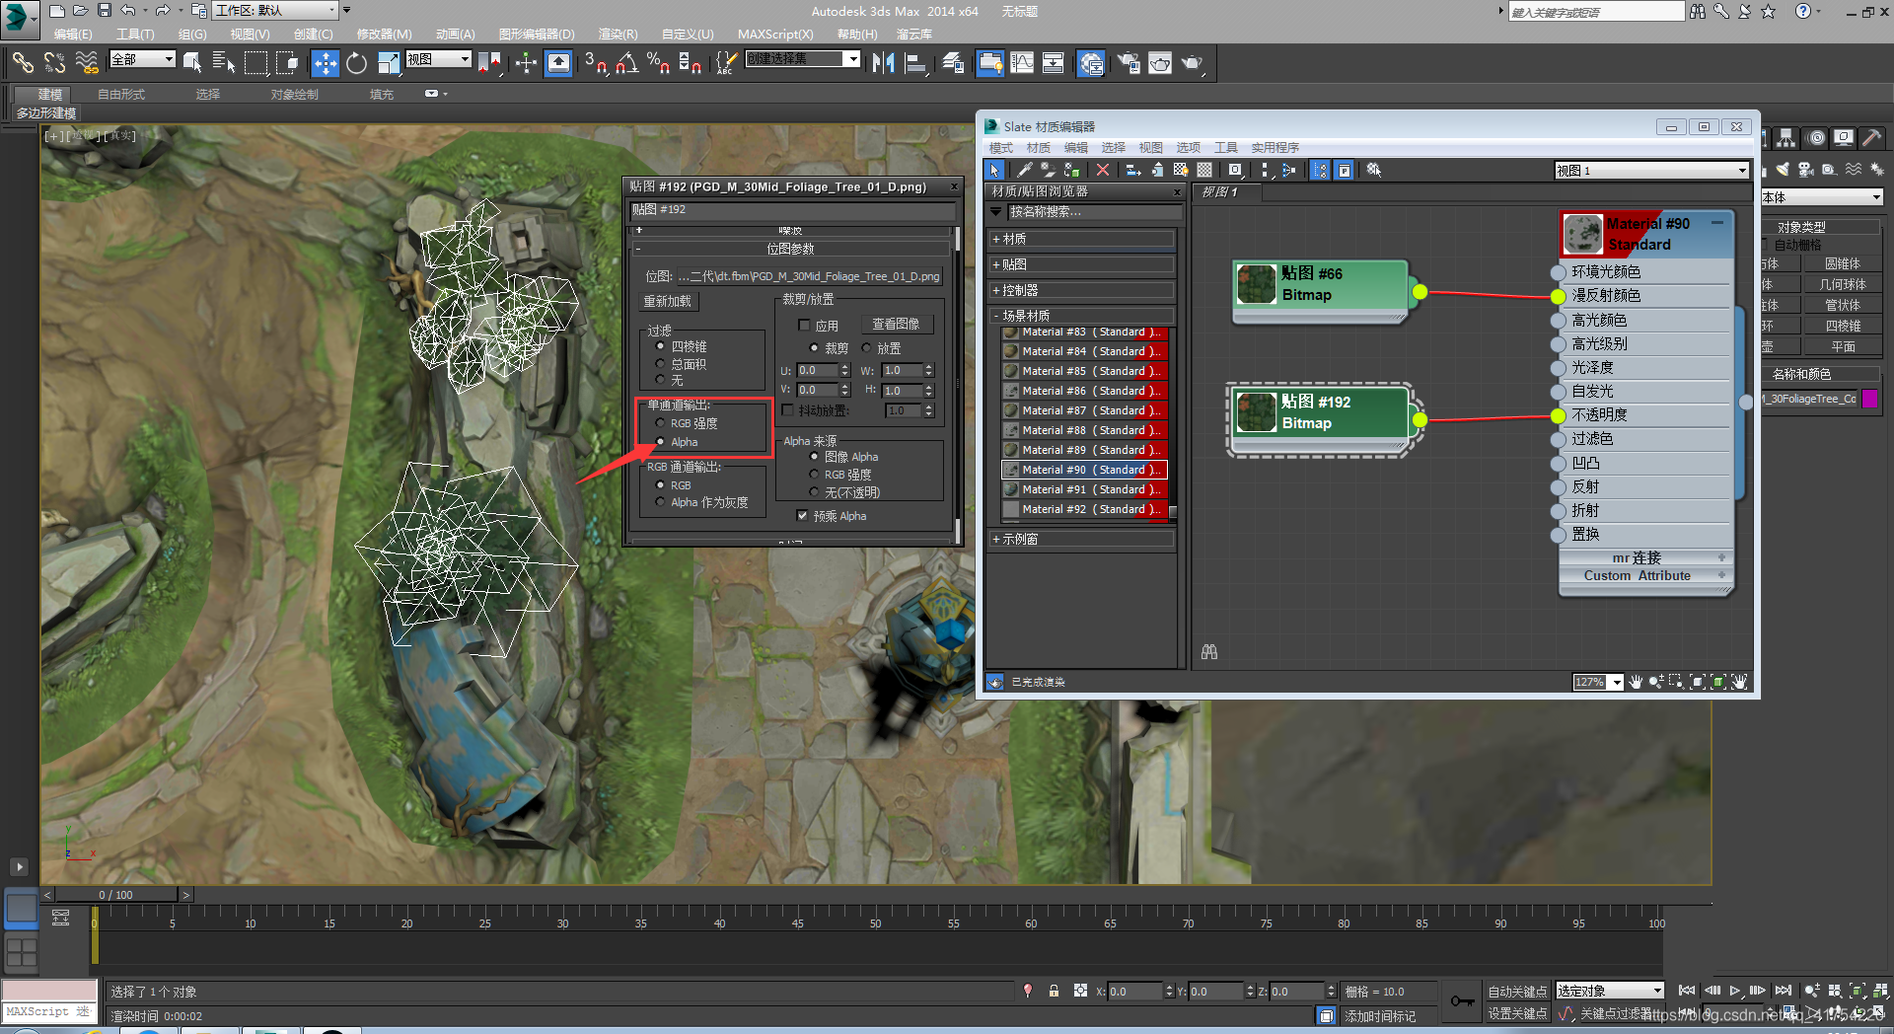The image size is (1894, 1034).
Task: Click the 查看图像 button
Action: coord(896,324)
